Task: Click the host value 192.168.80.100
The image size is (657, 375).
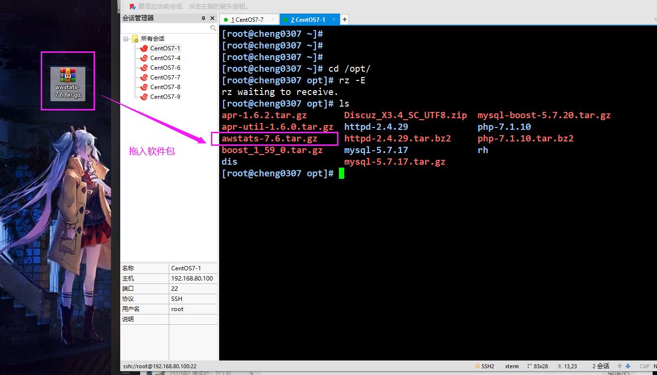Action: (x=192, y=279)
